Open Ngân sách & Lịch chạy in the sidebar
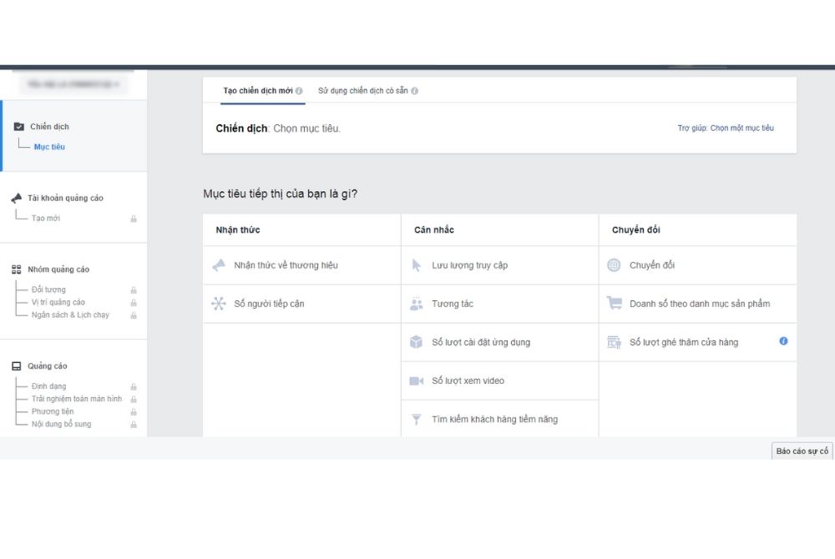The width and height of the screenshot is (835, 559). 70,315
